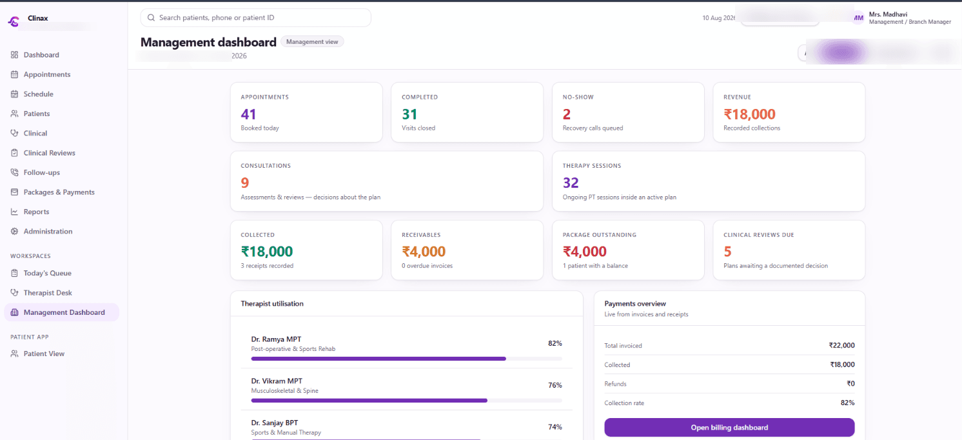Image resolution: width=962 pixels, height=440 pixels.
Task: Click the Management dashboard page title
Action: (208, 42)
